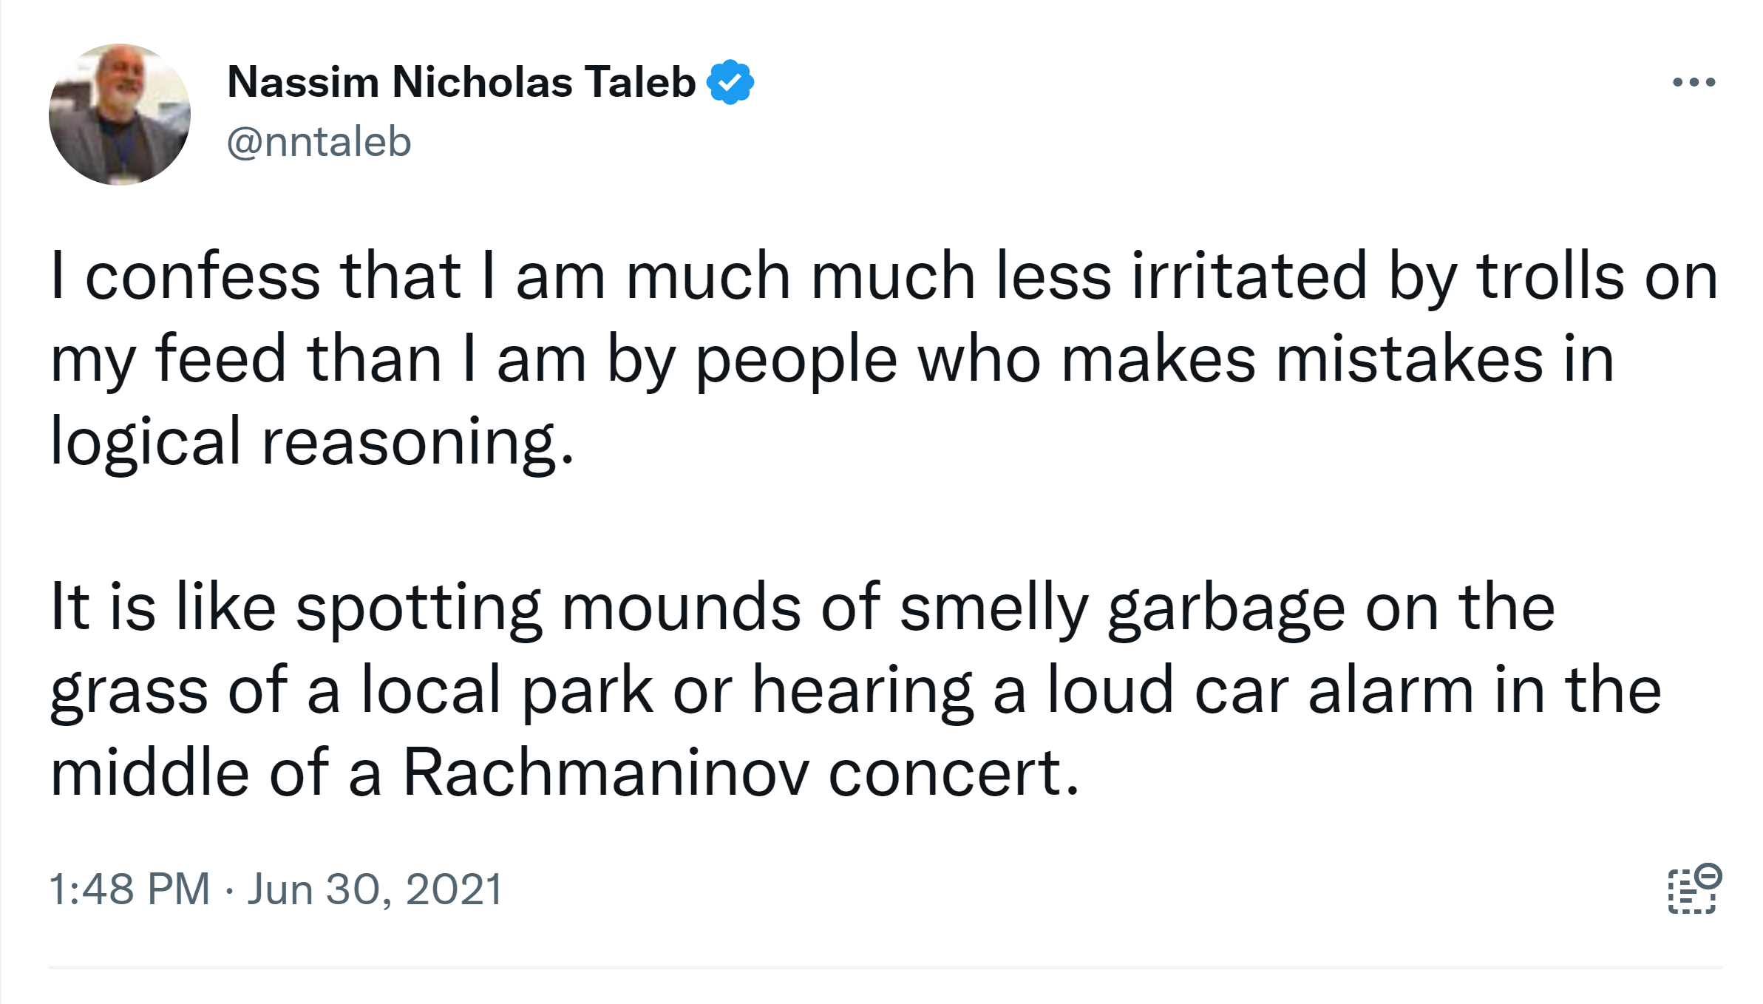Open Nassim Nicholas Taleb's profile picture
Screen dimensions: 1763x1004
coord(120,115)
